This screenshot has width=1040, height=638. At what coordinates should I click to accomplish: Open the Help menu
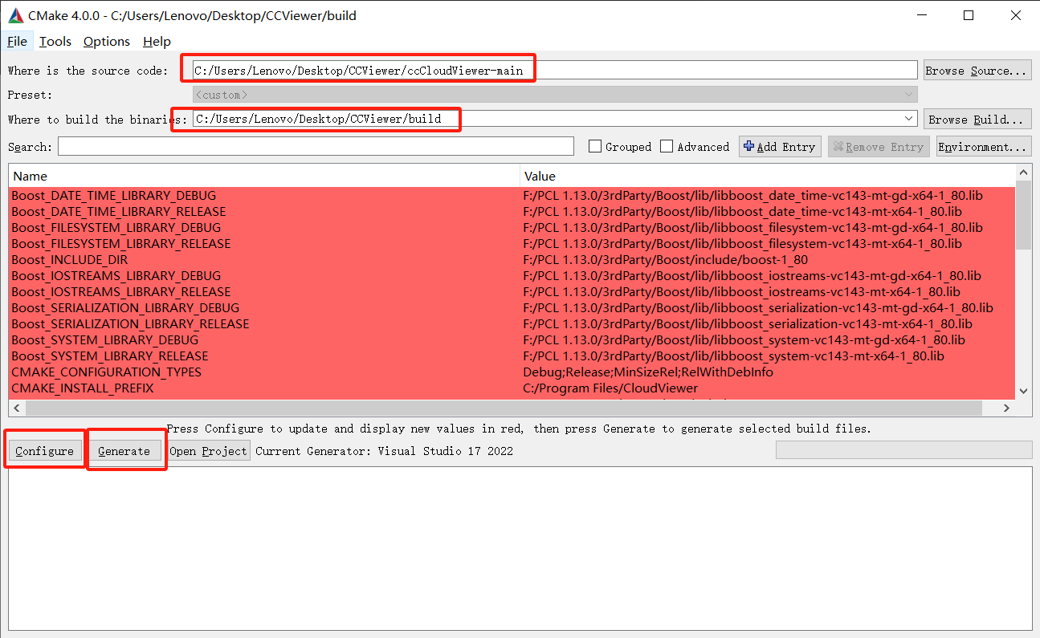tap(156, 41)
